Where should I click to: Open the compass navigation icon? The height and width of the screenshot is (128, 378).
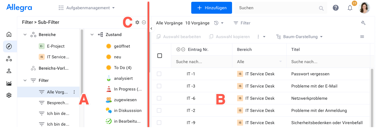click(x=9, y=46)
